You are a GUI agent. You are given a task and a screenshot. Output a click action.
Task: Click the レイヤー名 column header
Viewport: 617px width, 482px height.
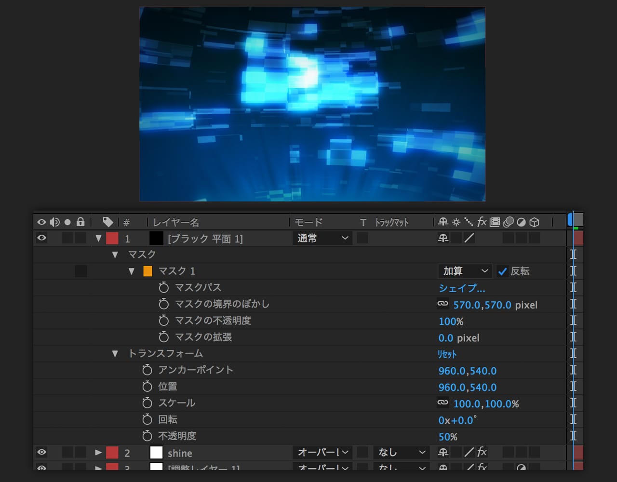(x=176, y=222)
